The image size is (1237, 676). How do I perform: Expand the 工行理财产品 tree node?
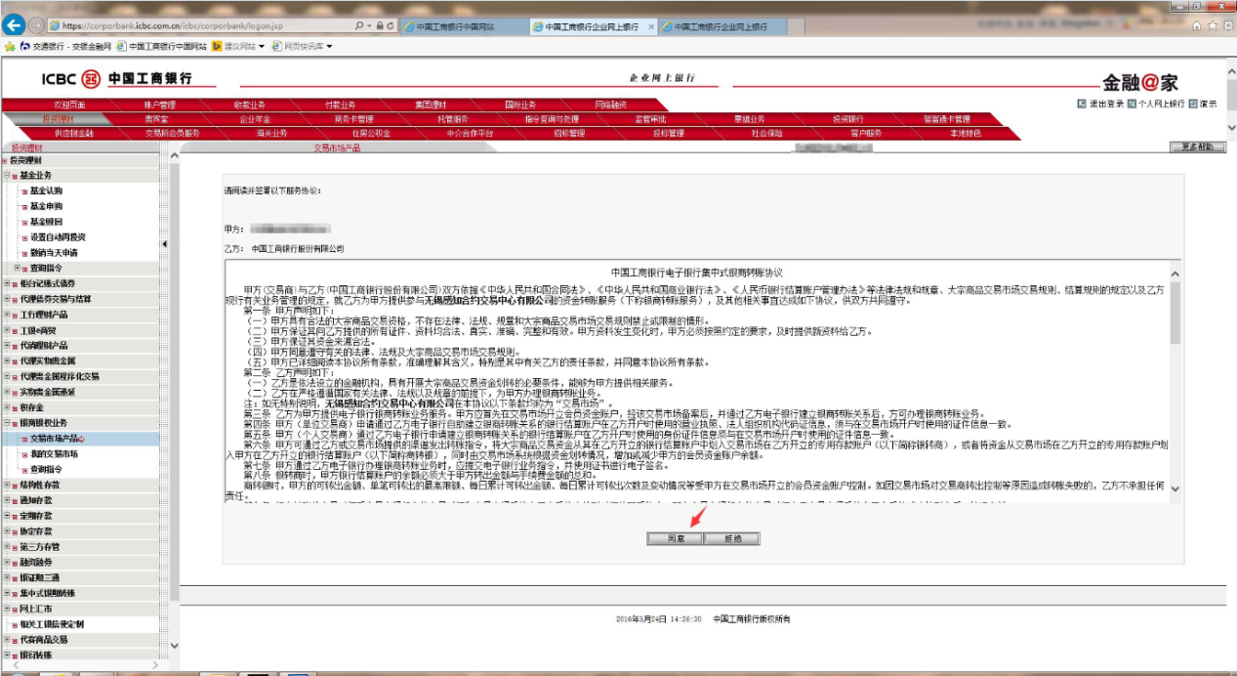click(x=7, y=315)
